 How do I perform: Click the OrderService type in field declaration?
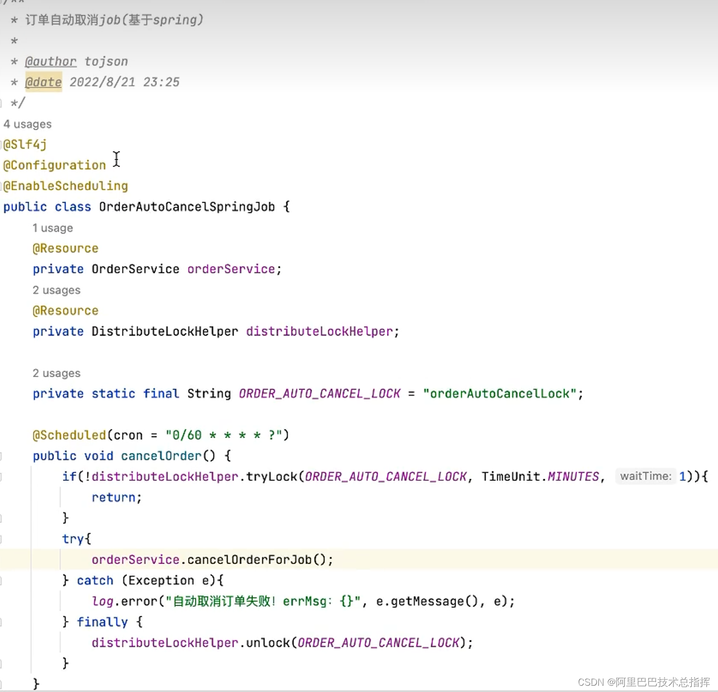tap(135, 269)
